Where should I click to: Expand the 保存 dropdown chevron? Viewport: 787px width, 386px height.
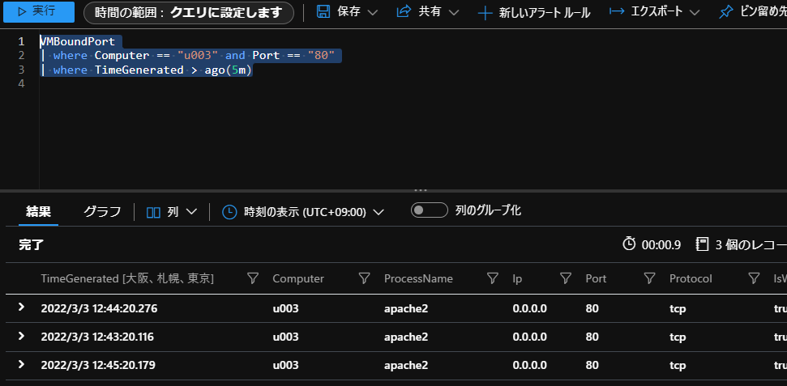point(372,12)
